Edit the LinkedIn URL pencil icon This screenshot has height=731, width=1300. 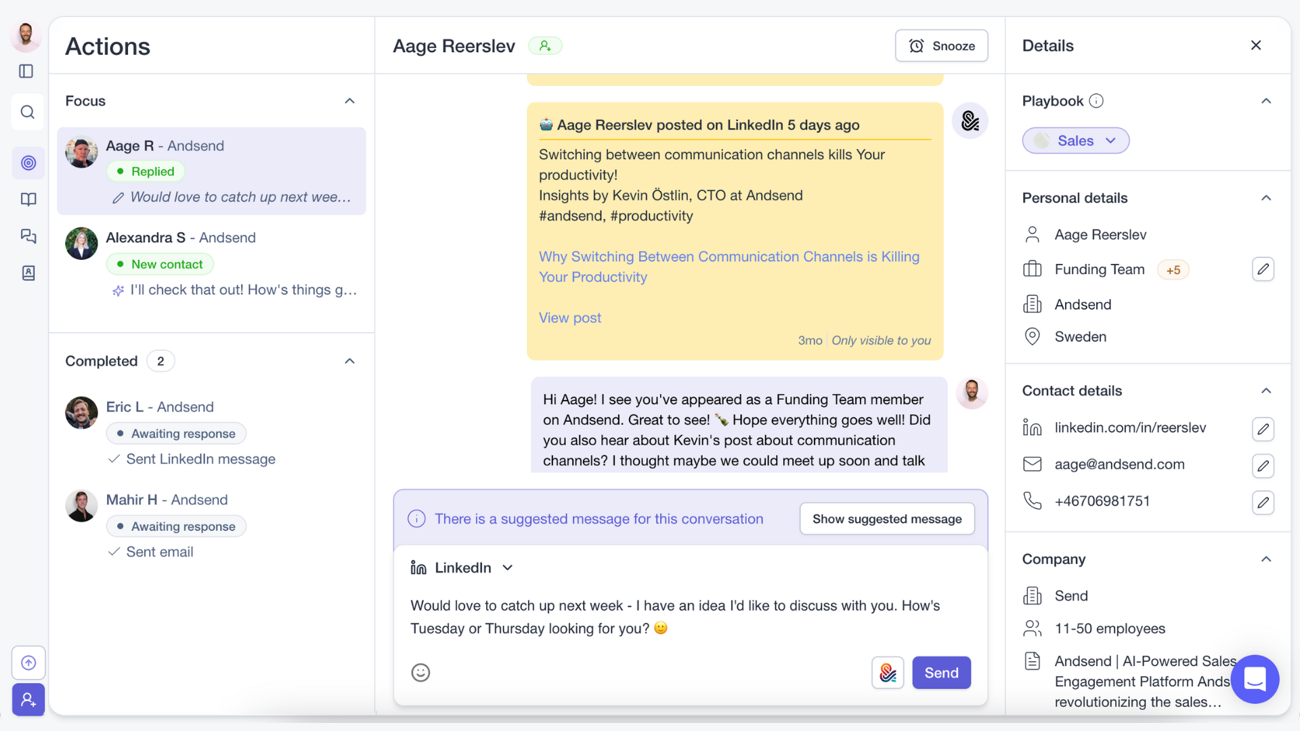coord(1263,428)
